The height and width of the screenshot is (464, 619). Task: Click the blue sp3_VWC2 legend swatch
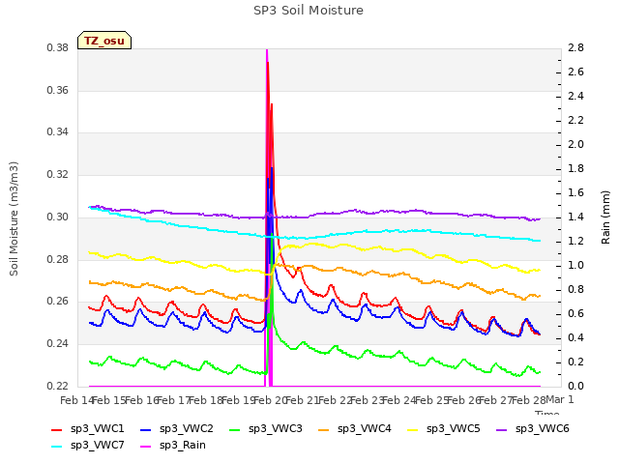146,429
